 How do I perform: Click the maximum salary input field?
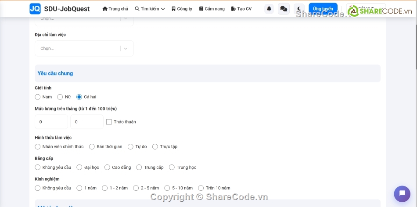(87, 122)
